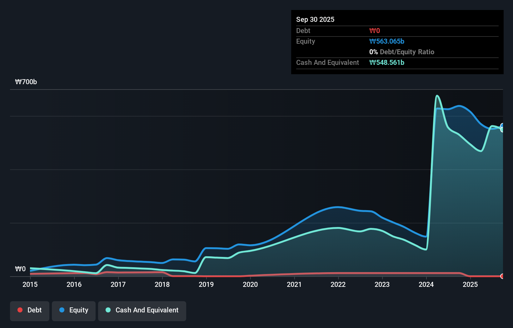Viewport: 513px width, 328px height.
Task: Select the red debt endpoint marker near the axis
Action: pos(502,276)
